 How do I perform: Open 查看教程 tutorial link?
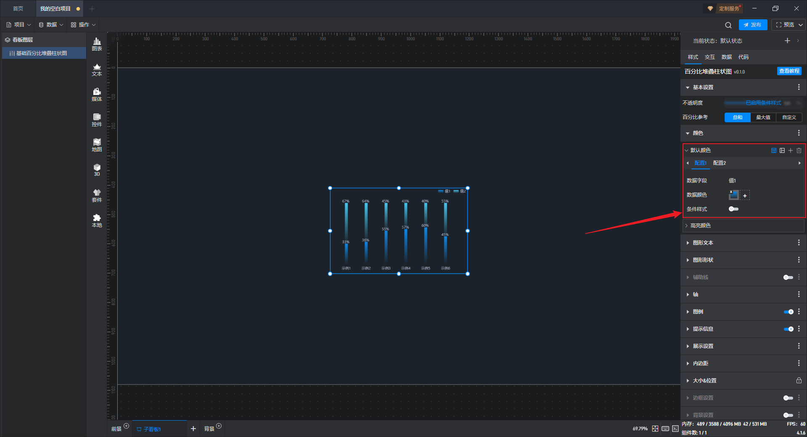click(789, 71)
